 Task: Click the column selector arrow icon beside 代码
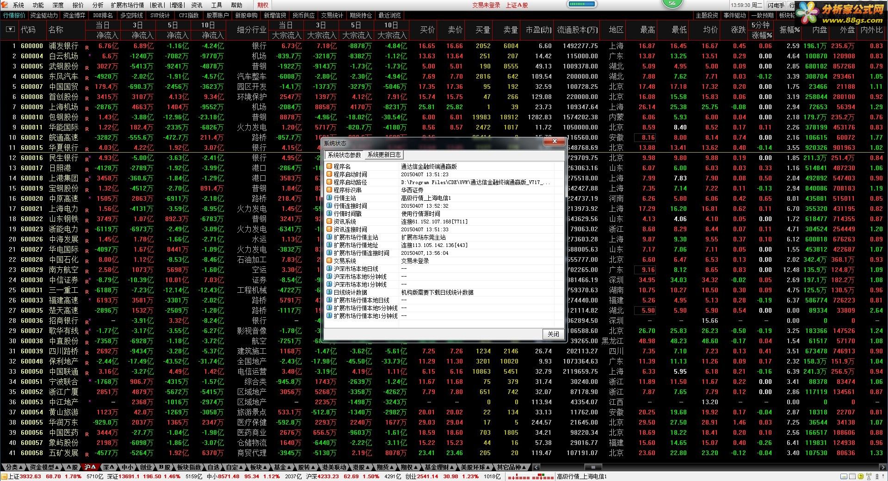(x=10, y=29)
